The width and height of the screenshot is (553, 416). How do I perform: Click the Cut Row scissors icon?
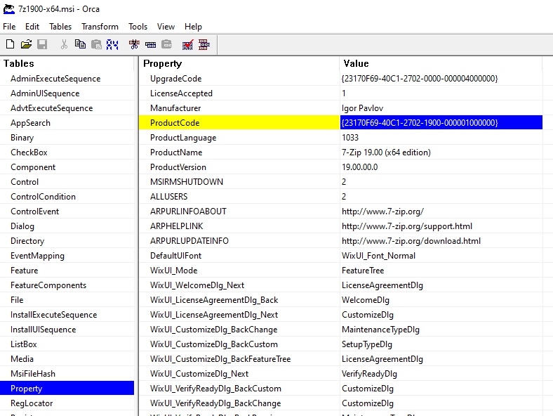135,44
